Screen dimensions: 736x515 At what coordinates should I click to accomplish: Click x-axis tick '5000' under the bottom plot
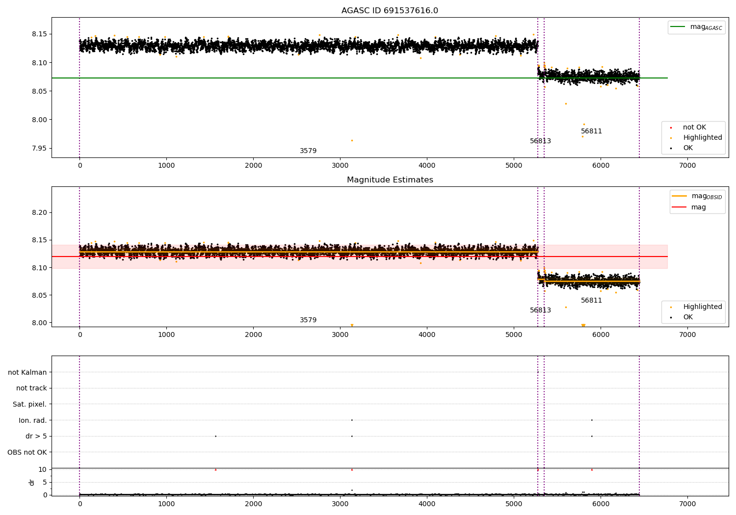click(x=514, y=504)
